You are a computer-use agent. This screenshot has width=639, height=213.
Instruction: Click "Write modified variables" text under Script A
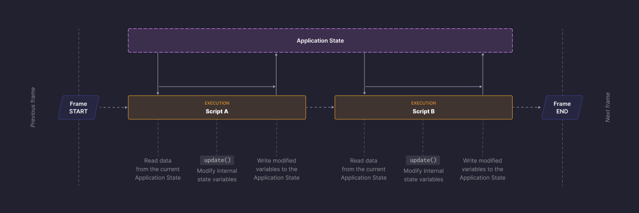[x=276, y=169]
